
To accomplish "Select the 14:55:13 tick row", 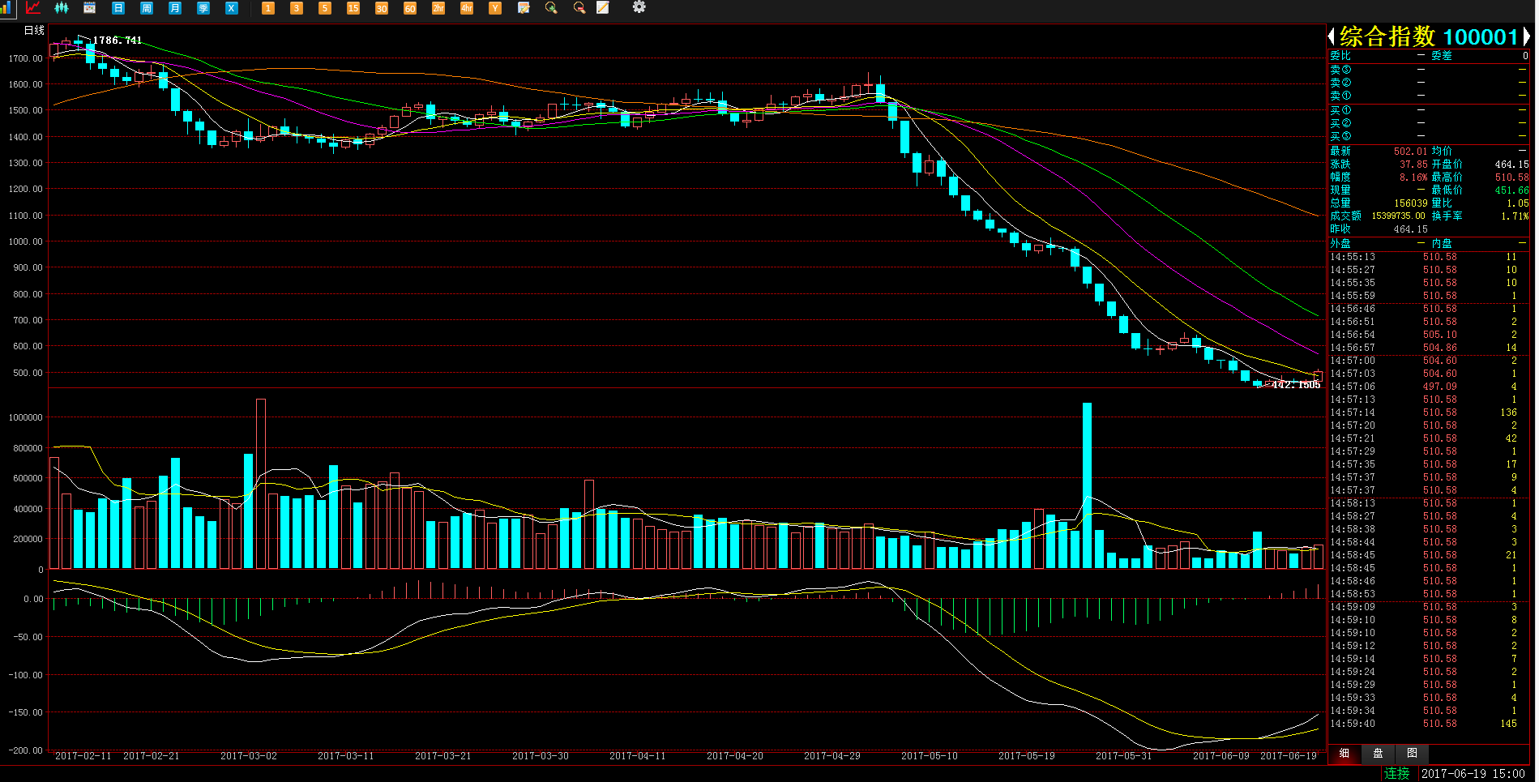I will pyautogui.click(x=1428, y=257).
